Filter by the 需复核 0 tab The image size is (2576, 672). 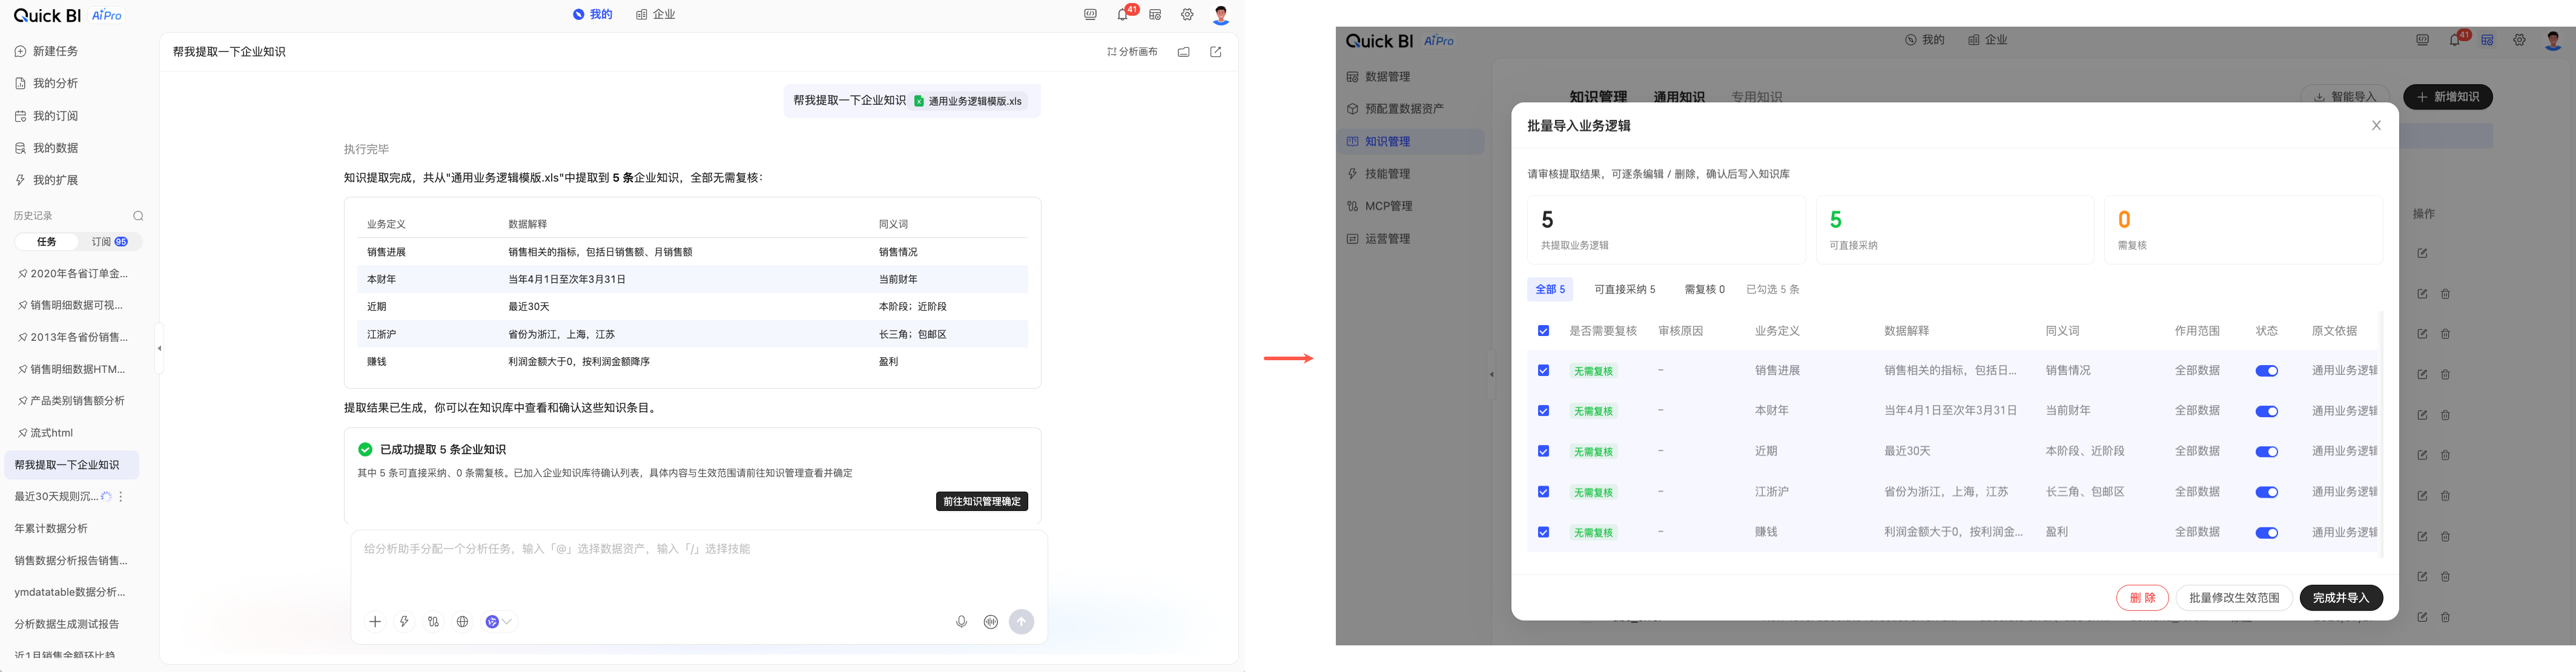coord(1704,289)
